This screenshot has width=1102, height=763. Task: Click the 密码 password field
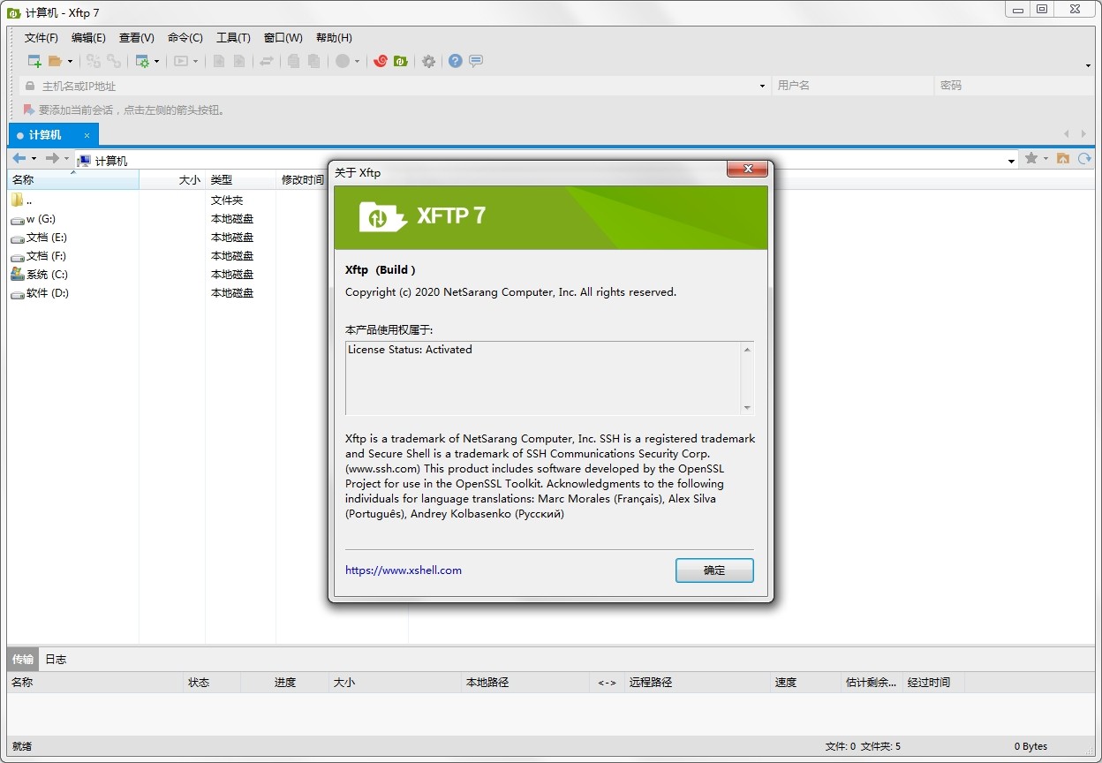click(x=1014, y=86)
